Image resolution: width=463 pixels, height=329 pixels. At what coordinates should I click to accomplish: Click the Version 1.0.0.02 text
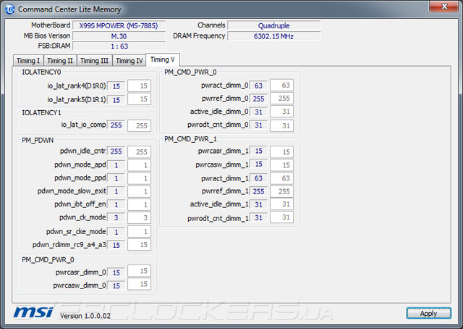pos(85,316)
